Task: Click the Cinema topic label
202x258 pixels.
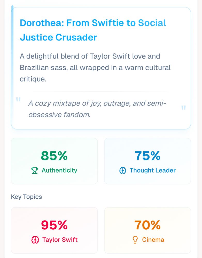Action: point(153,240)
